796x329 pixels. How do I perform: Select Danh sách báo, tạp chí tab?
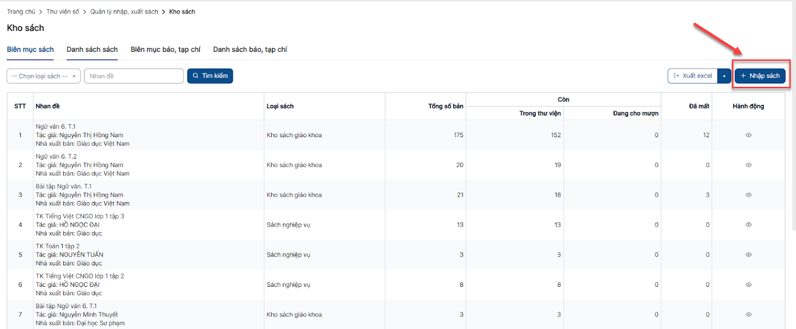(x=250, y=50)
